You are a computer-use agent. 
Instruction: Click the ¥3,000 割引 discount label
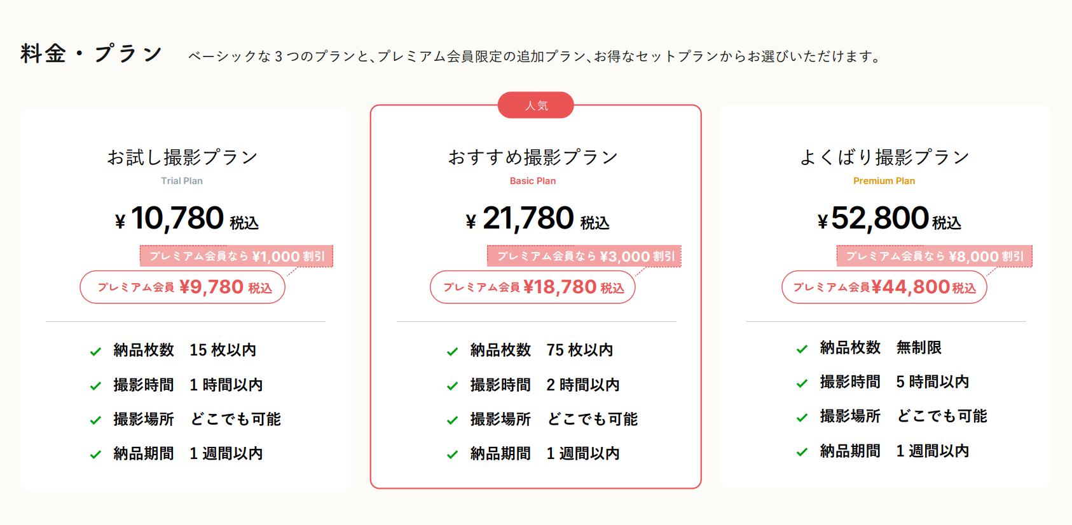coord(584,256)
